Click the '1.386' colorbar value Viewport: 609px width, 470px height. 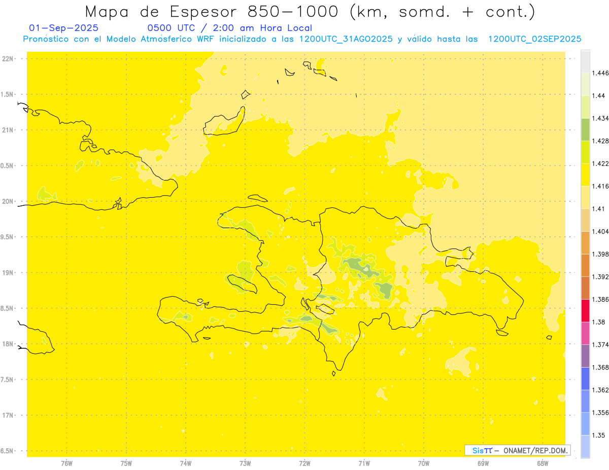pos(601,299)
